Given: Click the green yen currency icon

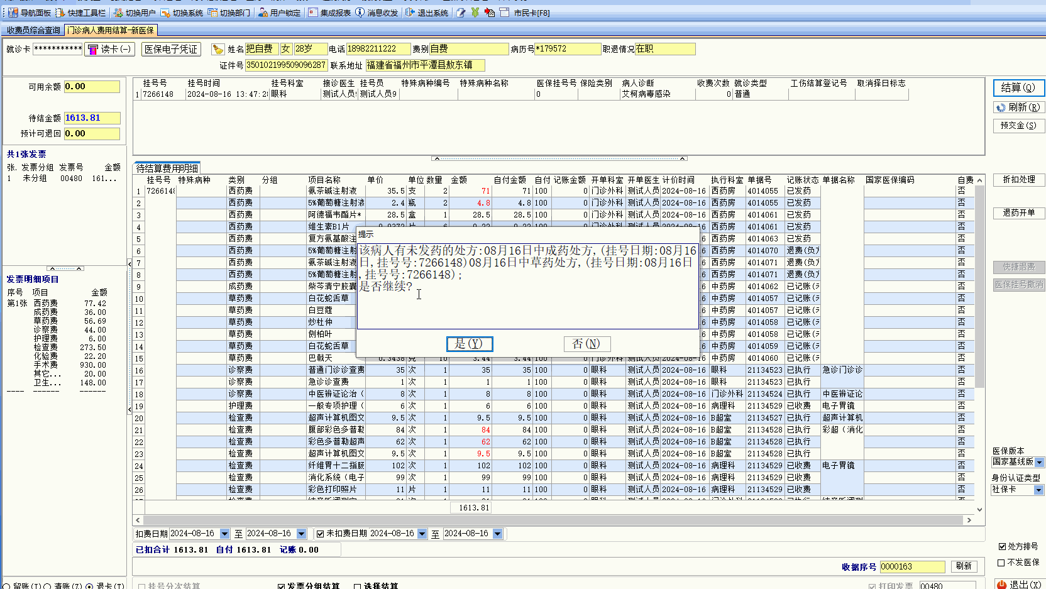Looking at the screenshot, I should tap(475, 13).
